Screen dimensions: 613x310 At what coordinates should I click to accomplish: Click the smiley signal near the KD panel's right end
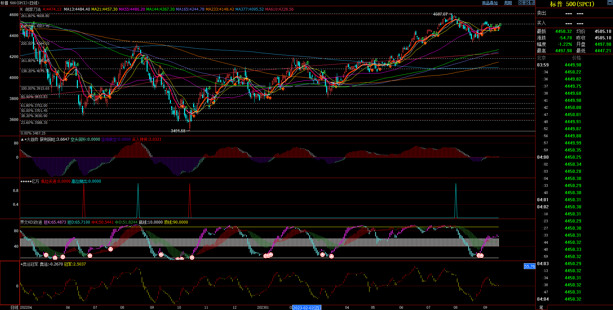481,255
